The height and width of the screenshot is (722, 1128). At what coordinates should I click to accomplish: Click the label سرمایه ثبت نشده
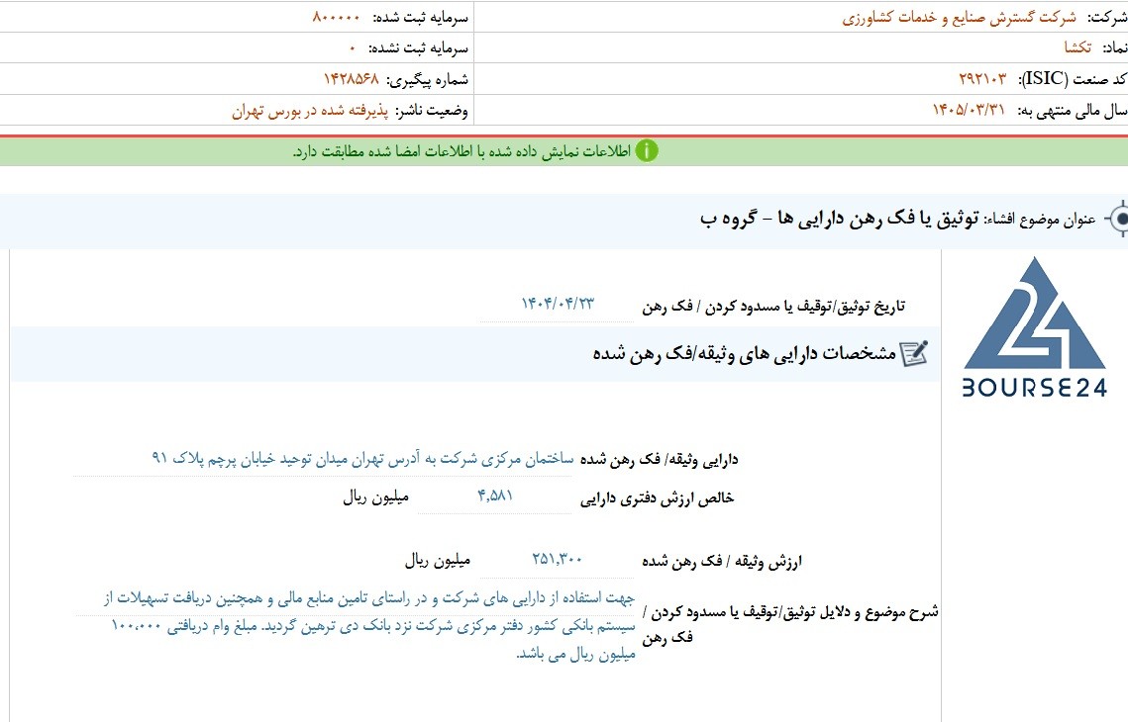[x=418, y=48]
